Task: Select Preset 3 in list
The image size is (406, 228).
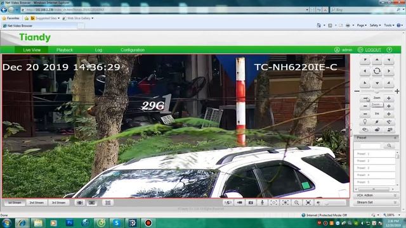Action: [x=374, y=168]
